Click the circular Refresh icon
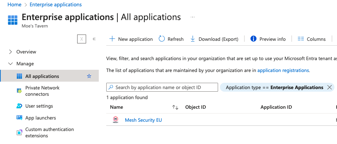This screenshot has height=144, width=337. [162, 39]
